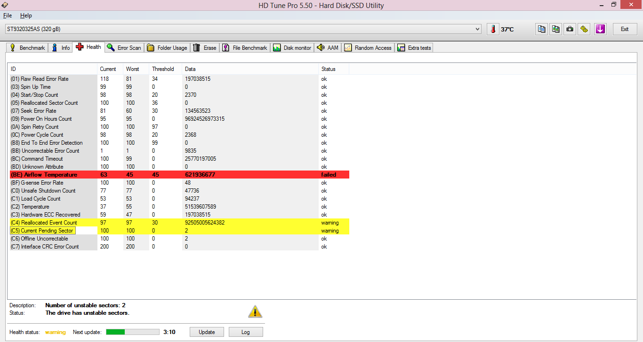Click the ID column header
Image resolution: width=643 pixels, height=342 pixels.
click(53, 69)
